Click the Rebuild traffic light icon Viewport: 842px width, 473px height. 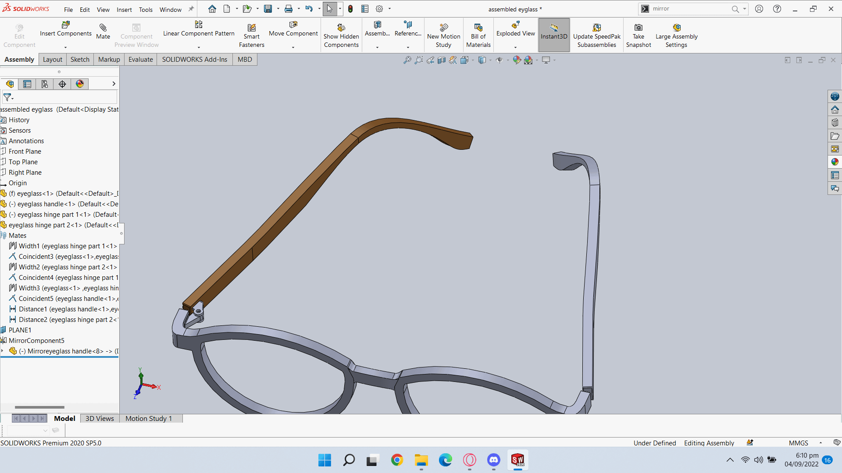350,9
